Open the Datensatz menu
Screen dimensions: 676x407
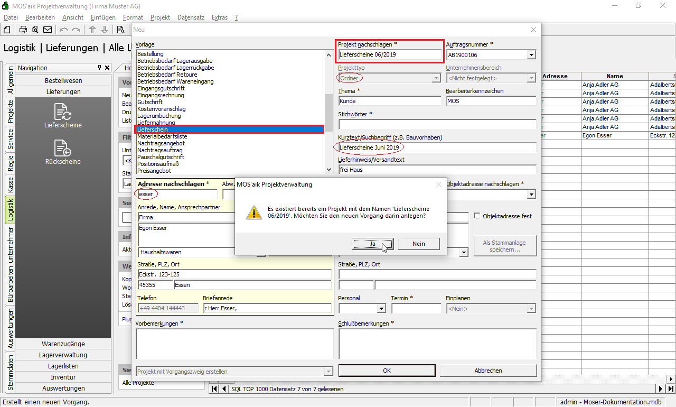pos(191,17)
